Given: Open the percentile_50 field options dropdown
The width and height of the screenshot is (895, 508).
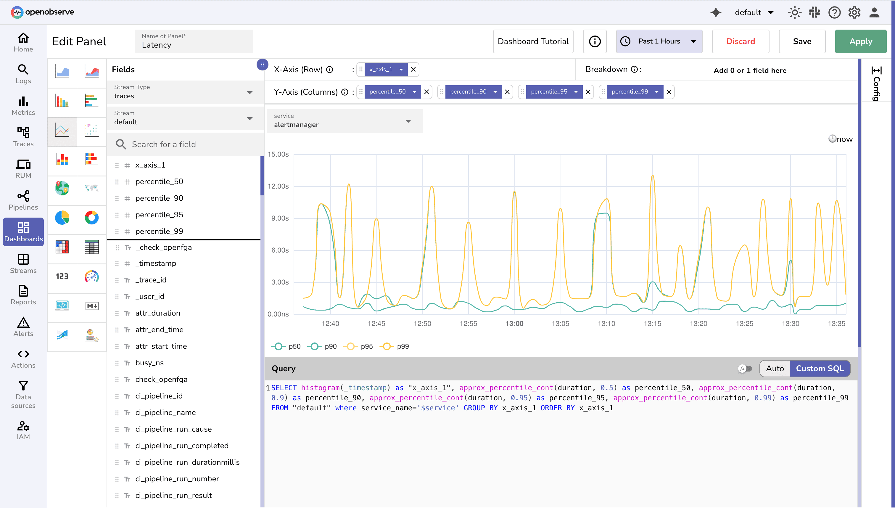Looking at the screenshot, I should coord(414,91).
